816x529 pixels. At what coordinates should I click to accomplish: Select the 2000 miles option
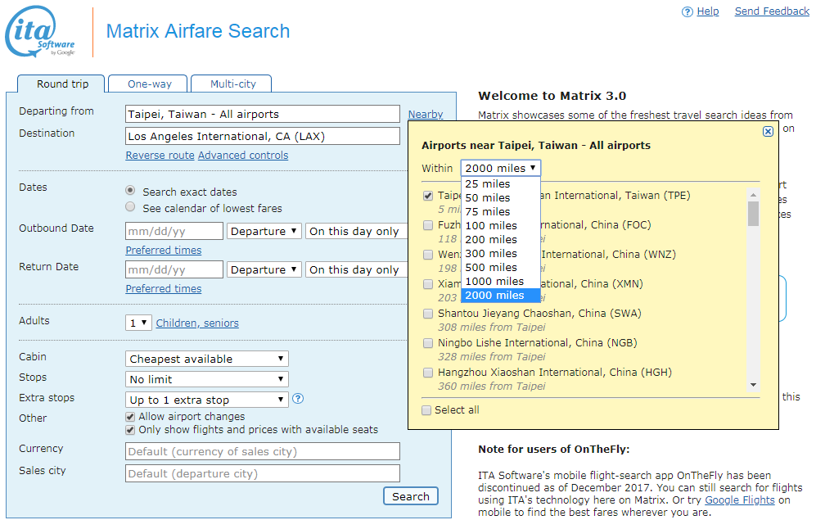[501, 296]
